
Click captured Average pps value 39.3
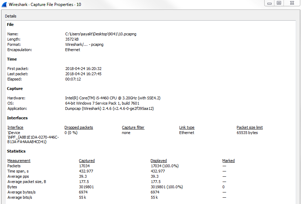(83, 176)
